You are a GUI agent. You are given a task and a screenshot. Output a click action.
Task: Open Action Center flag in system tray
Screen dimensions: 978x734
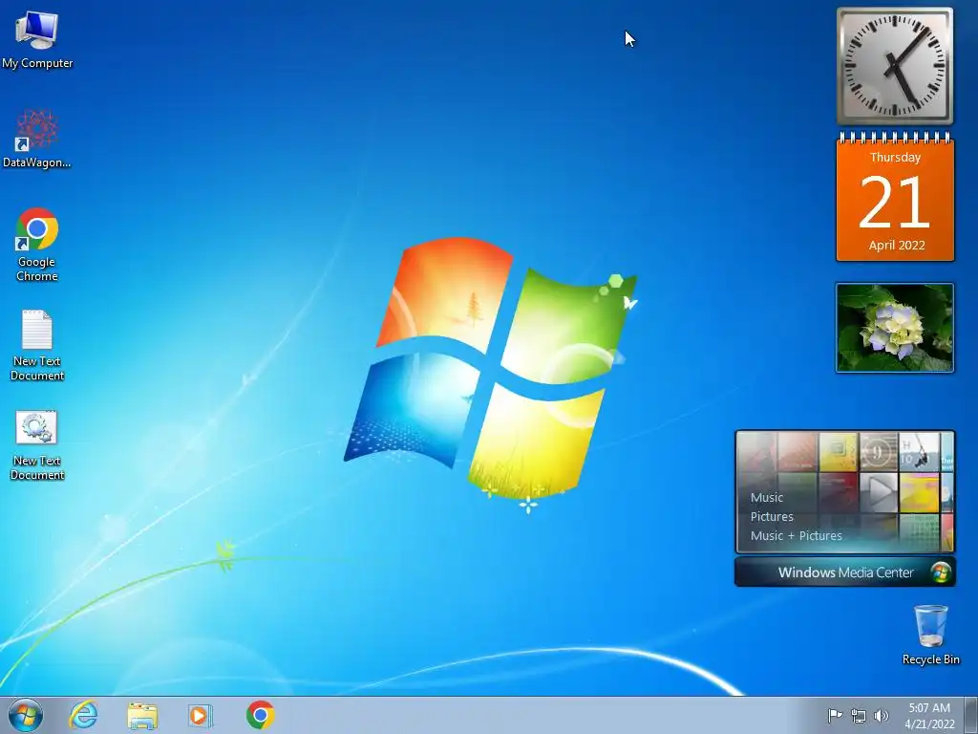pos(835,715)
